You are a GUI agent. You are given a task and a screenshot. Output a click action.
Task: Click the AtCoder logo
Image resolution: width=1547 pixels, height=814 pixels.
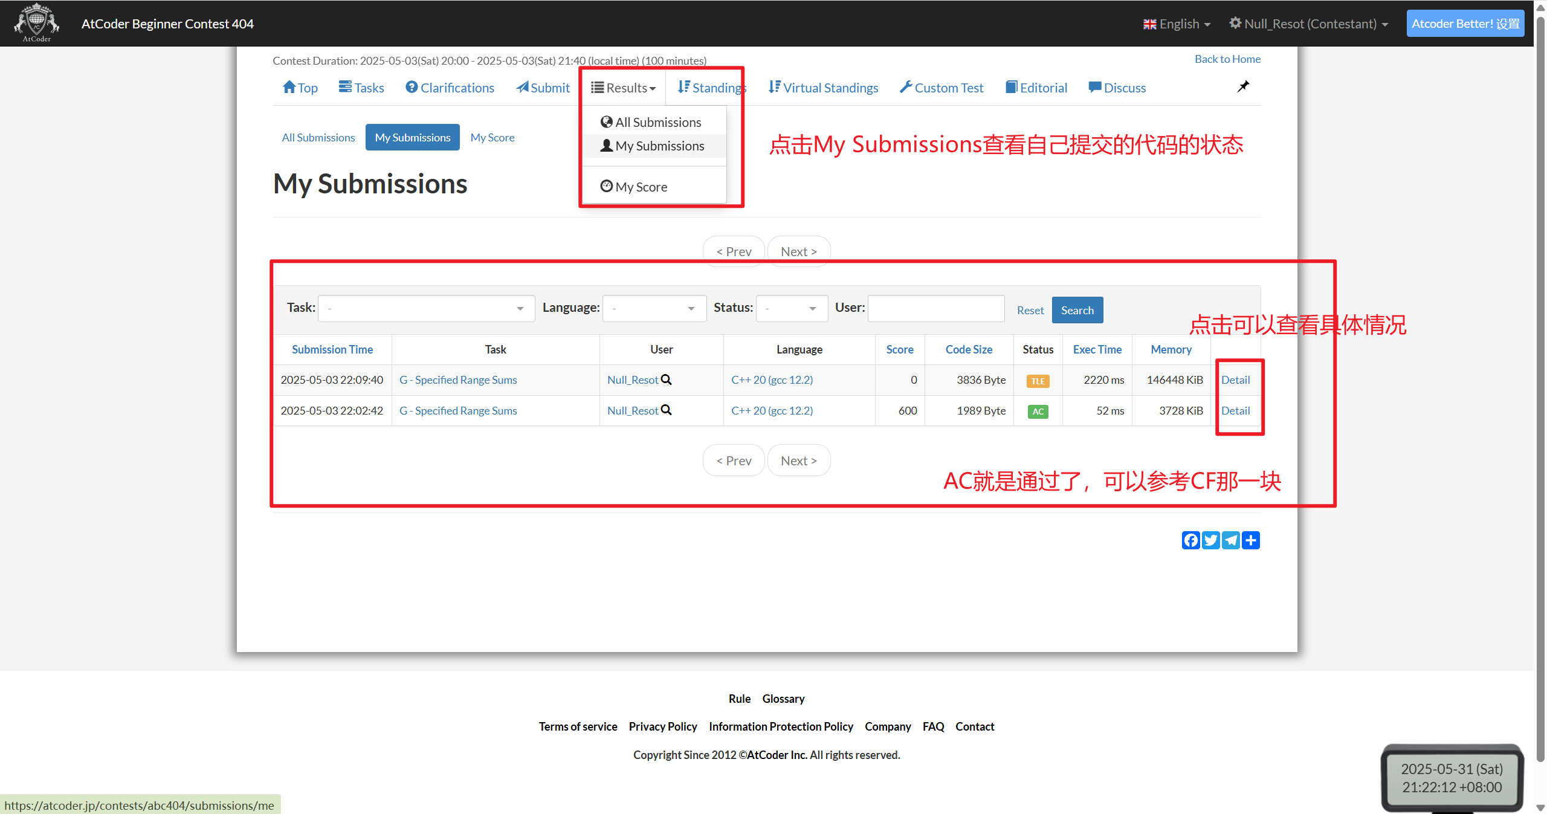click(x=36, y=23)
